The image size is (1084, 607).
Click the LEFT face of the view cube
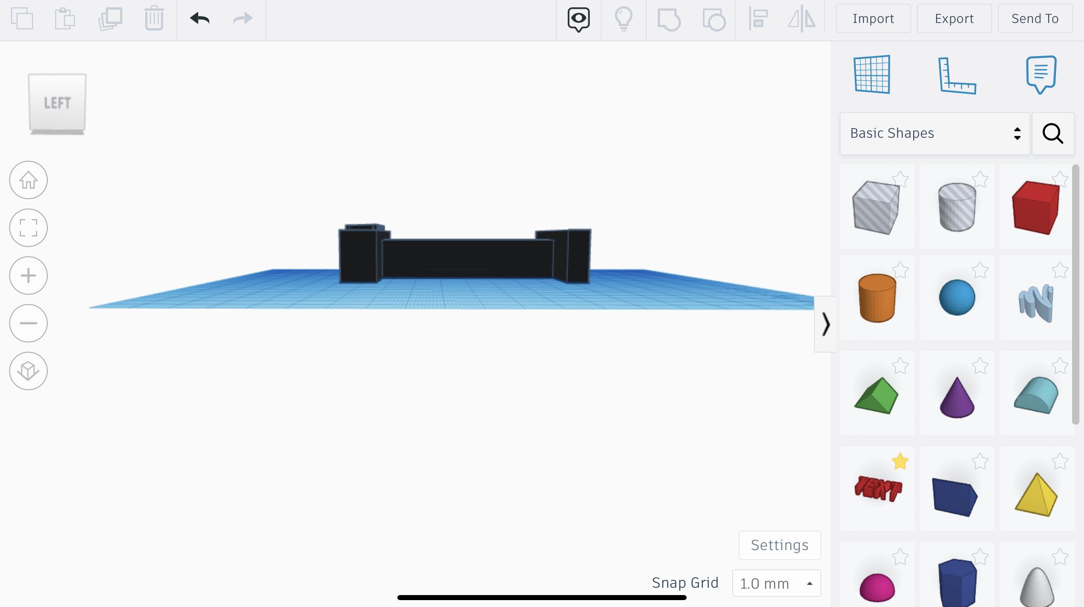[x=57, y=103]
